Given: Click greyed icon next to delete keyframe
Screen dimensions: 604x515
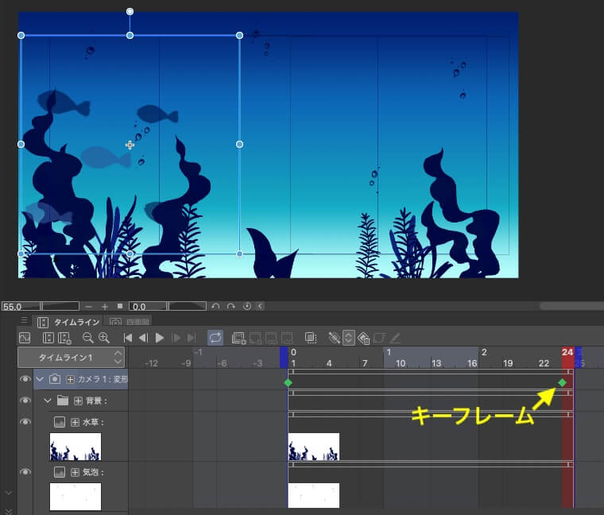Looking at the screenshot, I should tap(379, 338).
